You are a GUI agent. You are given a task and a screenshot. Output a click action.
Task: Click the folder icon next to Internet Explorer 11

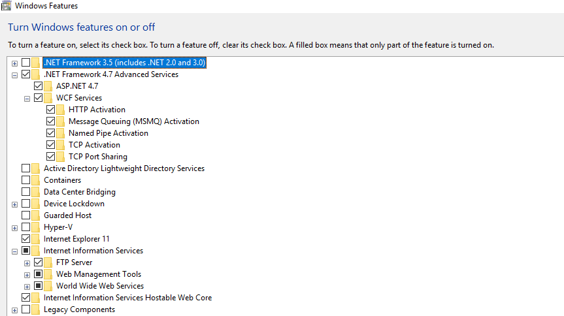(x=35, y=239)
